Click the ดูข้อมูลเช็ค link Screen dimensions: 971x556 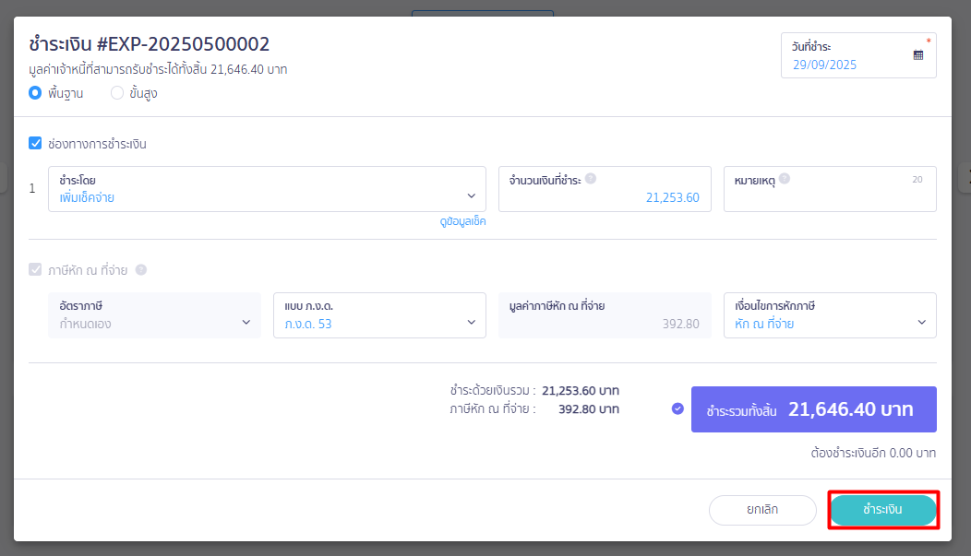pyautogui.click(x=462, y=221)
